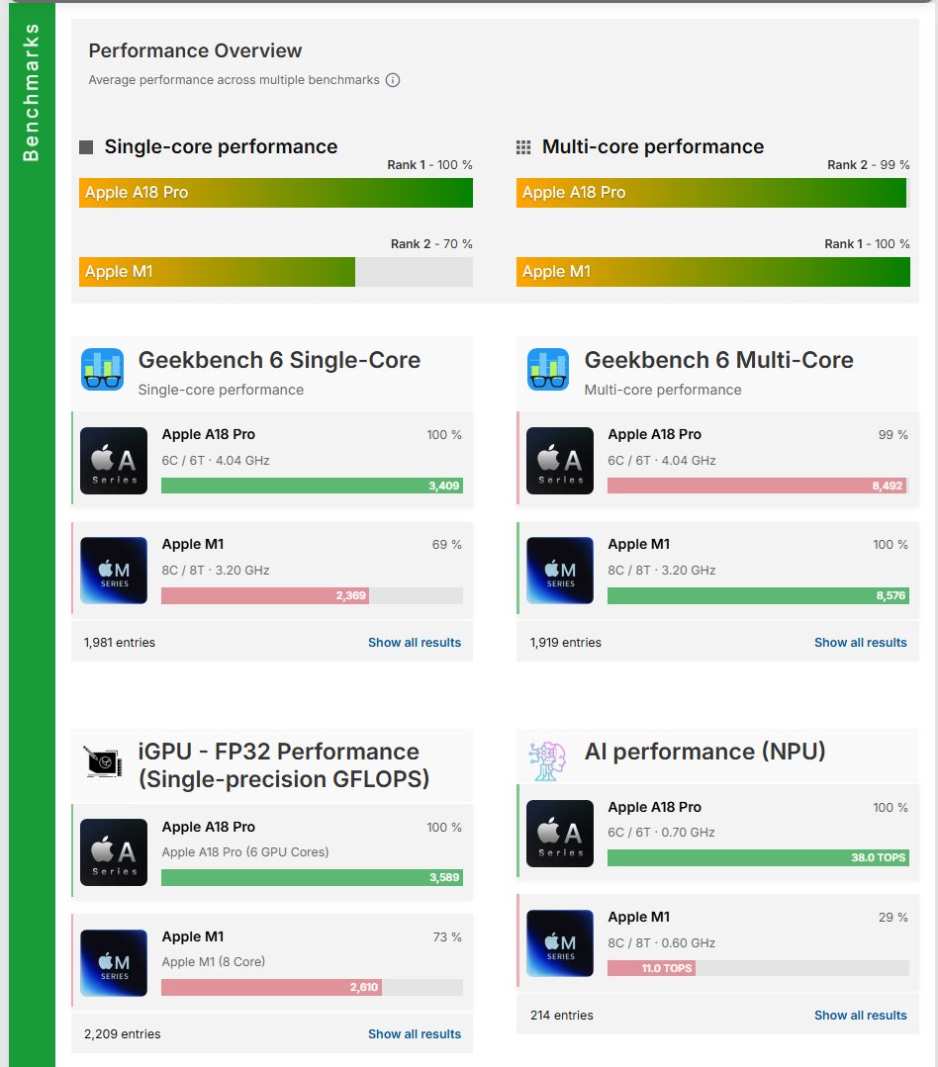938x1067 pixels.
Task: Click the Geekbench 6 Multi-Core logo icon
Action: pyautogui.click(x=548, y=370)
